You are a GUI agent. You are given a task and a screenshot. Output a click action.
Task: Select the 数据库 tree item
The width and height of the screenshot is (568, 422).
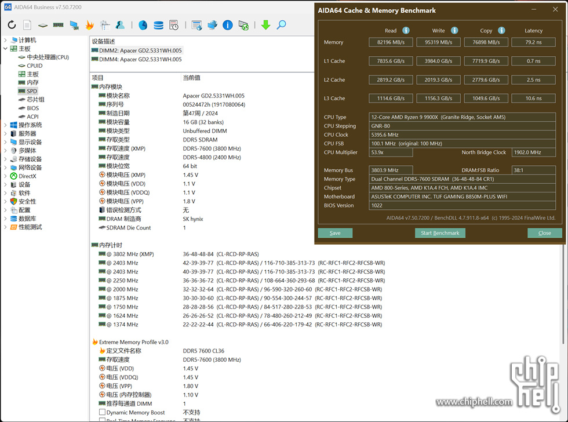pyautogui.click(x=27, y=219)
